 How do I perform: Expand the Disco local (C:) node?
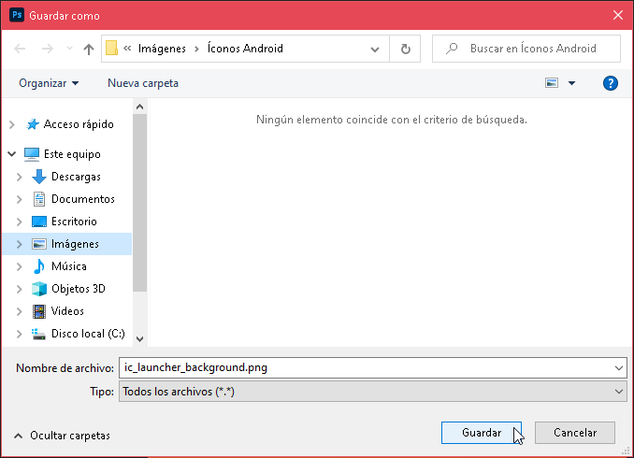pos(19,334)
